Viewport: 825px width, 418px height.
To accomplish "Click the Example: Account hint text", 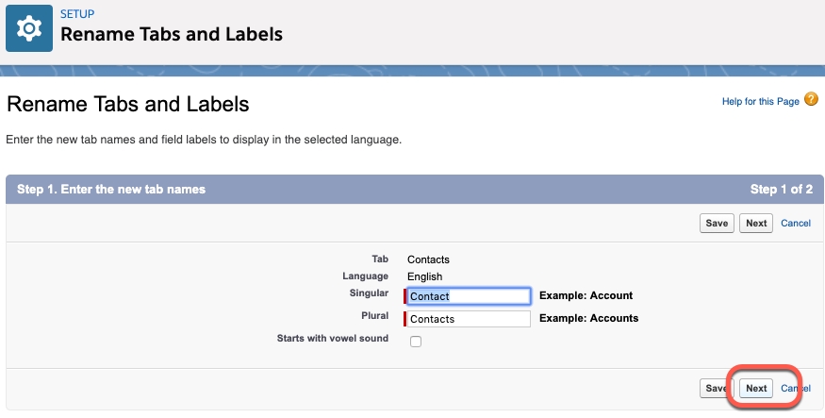I will [586, 295].
